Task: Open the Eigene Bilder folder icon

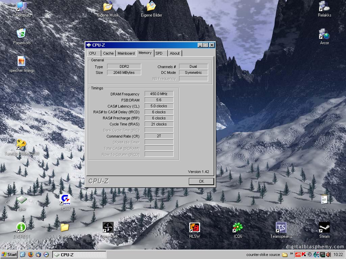Action: [151, 6]
